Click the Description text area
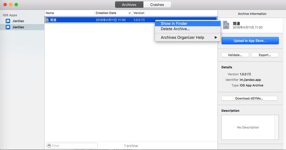Screen dimensions: 286x150 coord(248,127)
